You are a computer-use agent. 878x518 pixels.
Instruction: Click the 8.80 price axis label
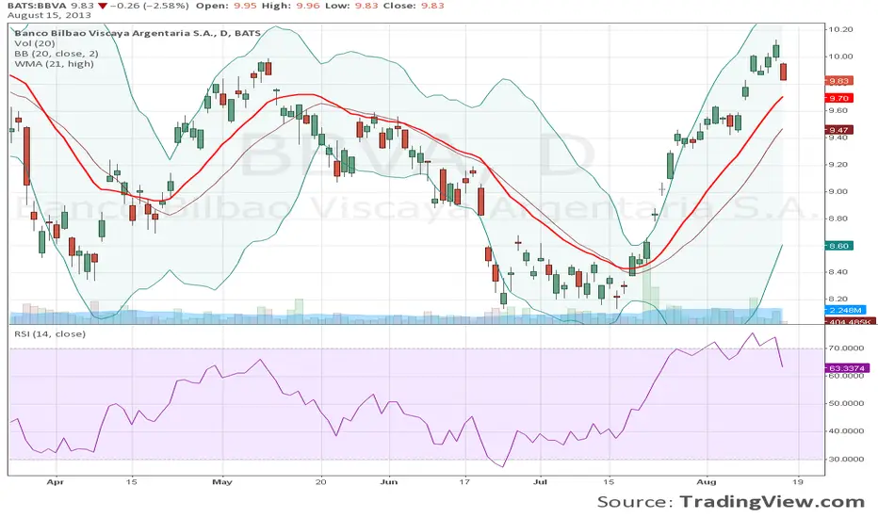coord(838,219)
